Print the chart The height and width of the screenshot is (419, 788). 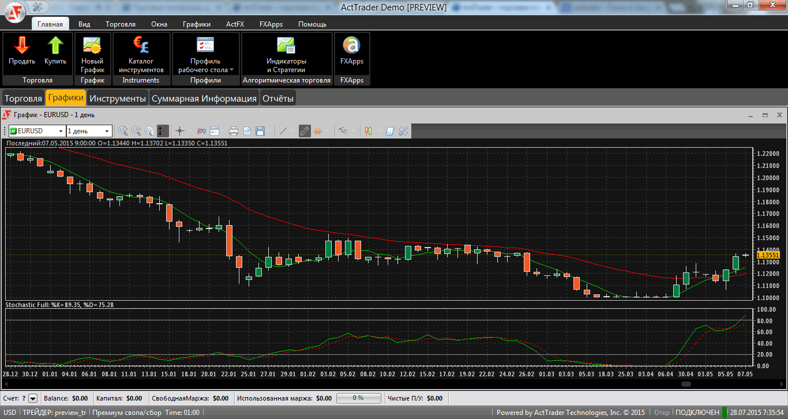(233, 131)
